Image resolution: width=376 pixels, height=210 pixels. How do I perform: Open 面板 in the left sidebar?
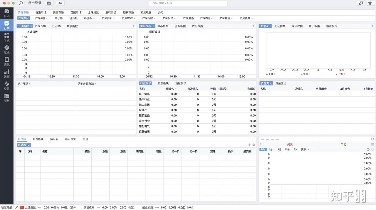(x=6, y=98)
